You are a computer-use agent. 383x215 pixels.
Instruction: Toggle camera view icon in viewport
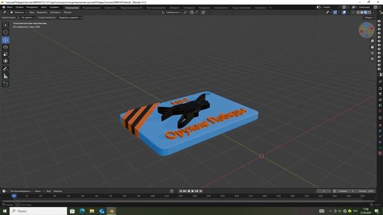coord(372,53)
